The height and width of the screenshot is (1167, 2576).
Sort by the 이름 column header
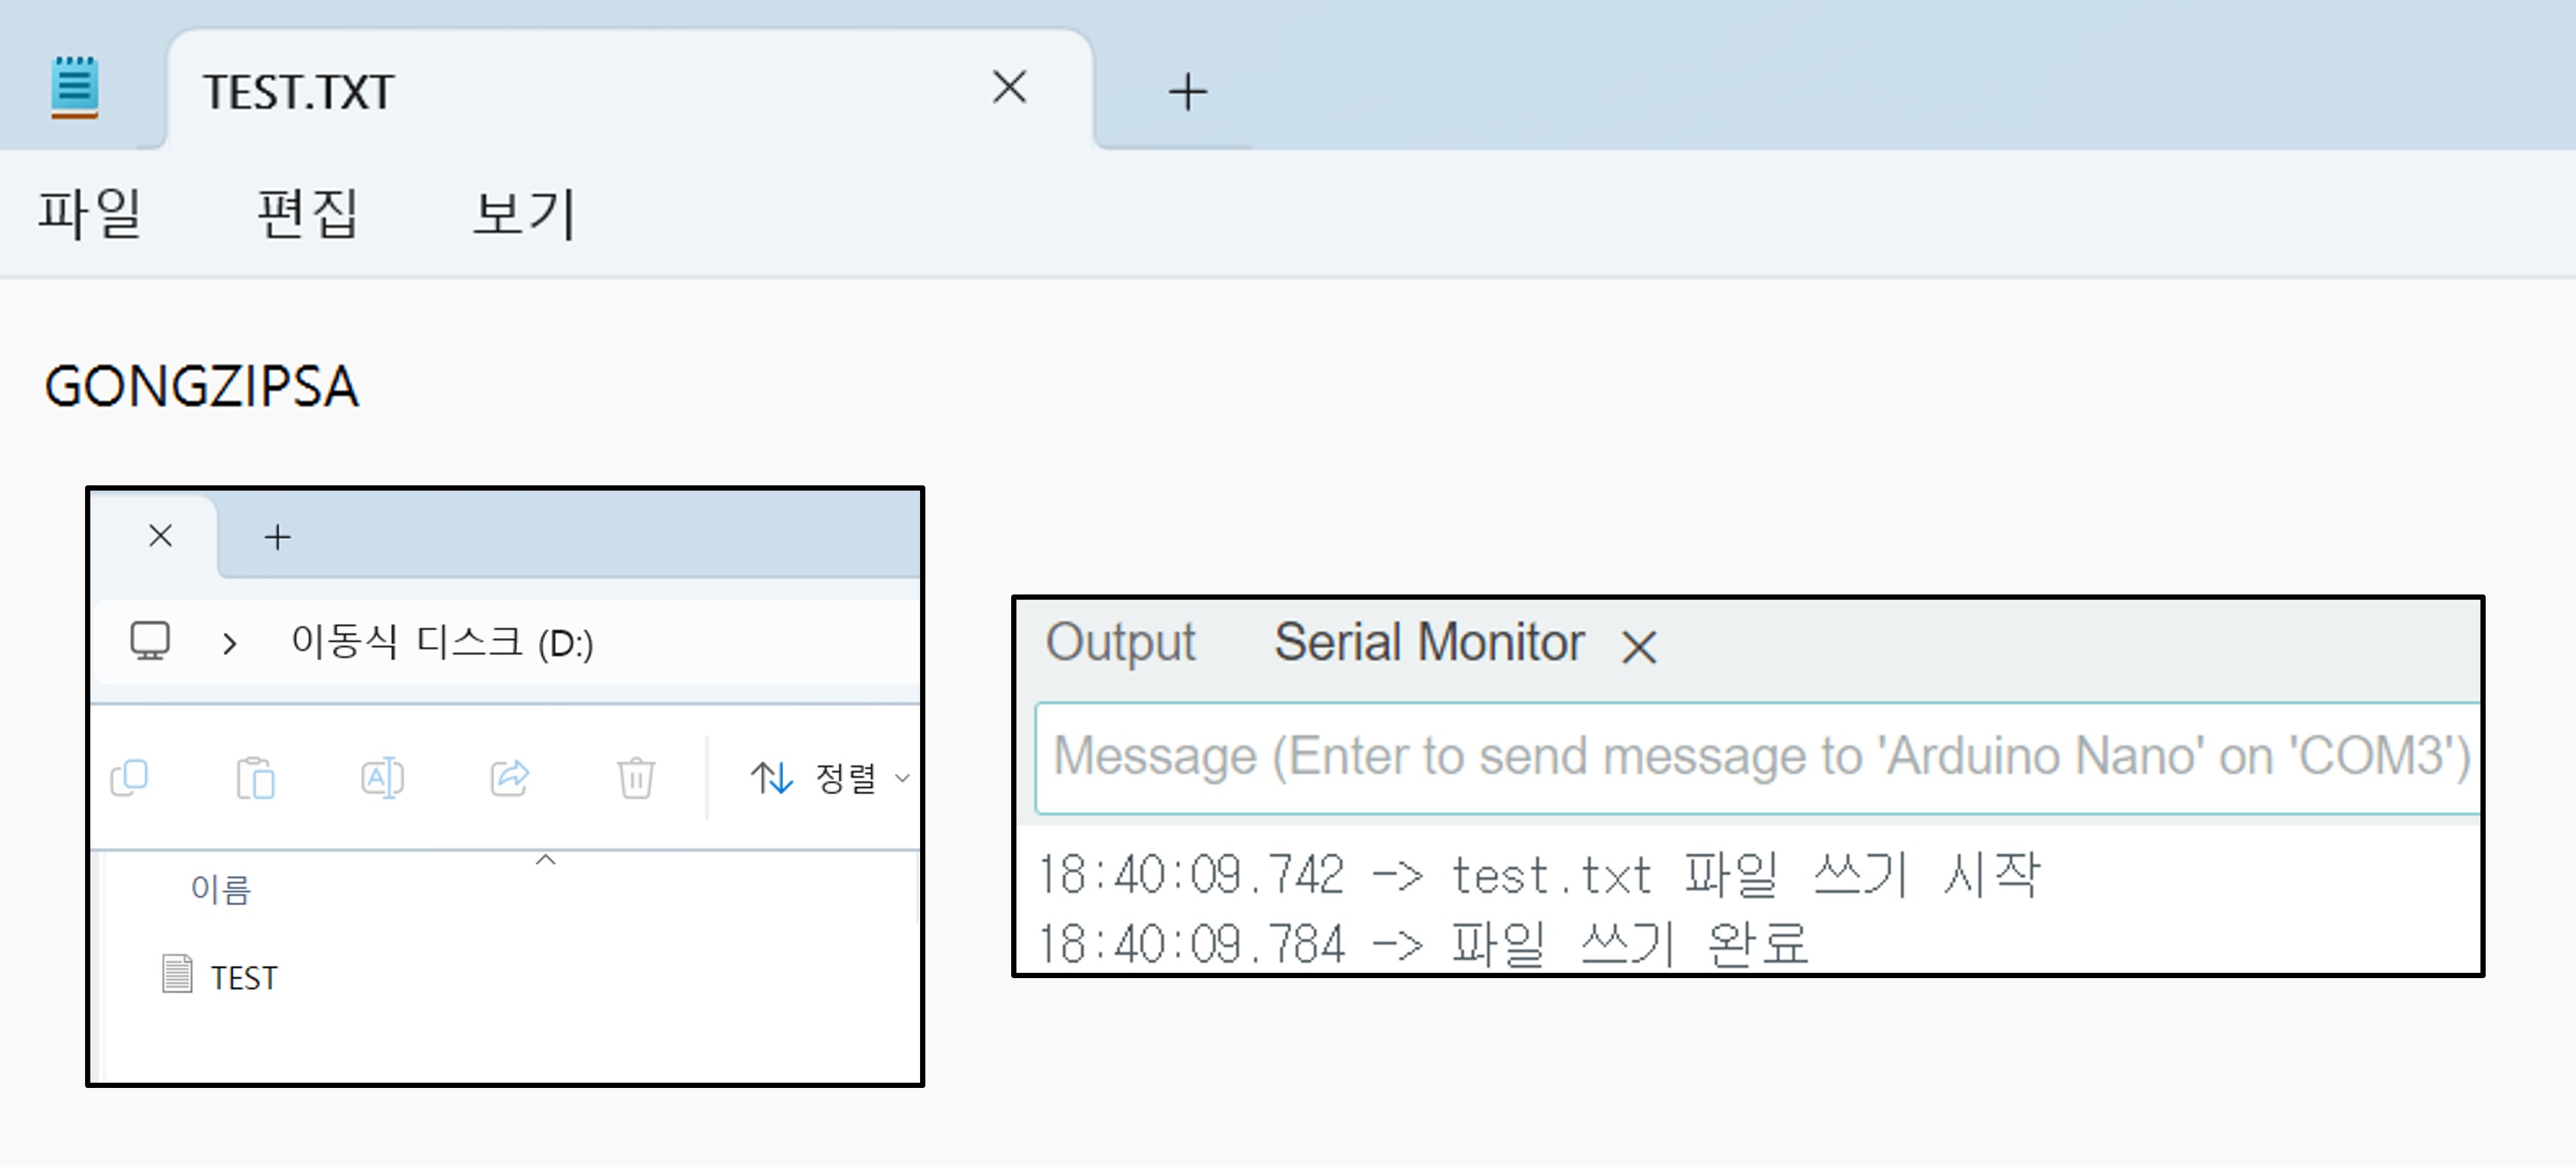[221, 889]
